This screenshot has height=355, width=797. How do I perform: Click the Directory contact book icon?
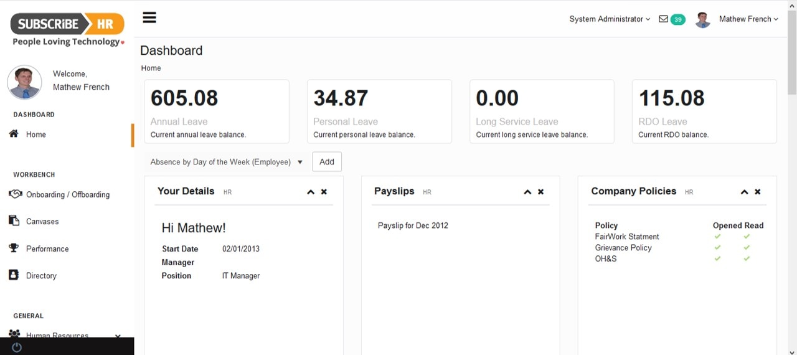pos(14,275)
